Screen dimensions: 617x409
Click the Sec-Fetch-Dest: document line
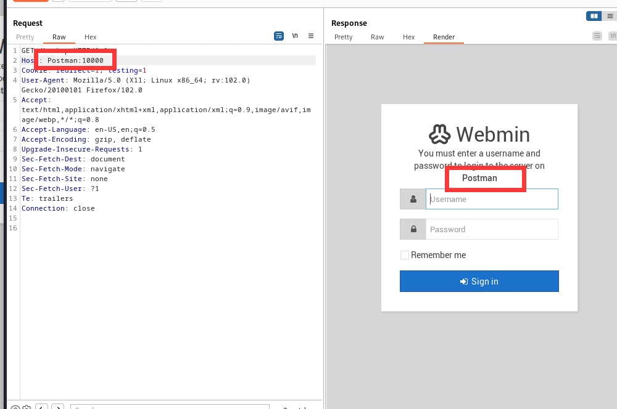(73, 159)
